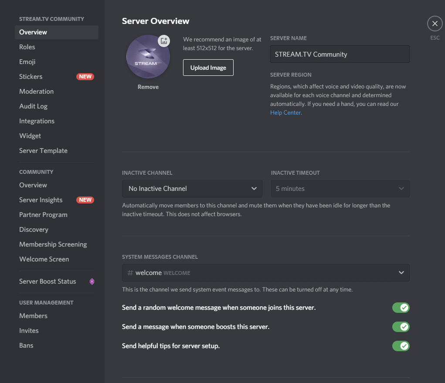445x383 pixels.
Task: Remove the current server icon
Action: click(x=148, y=87)
